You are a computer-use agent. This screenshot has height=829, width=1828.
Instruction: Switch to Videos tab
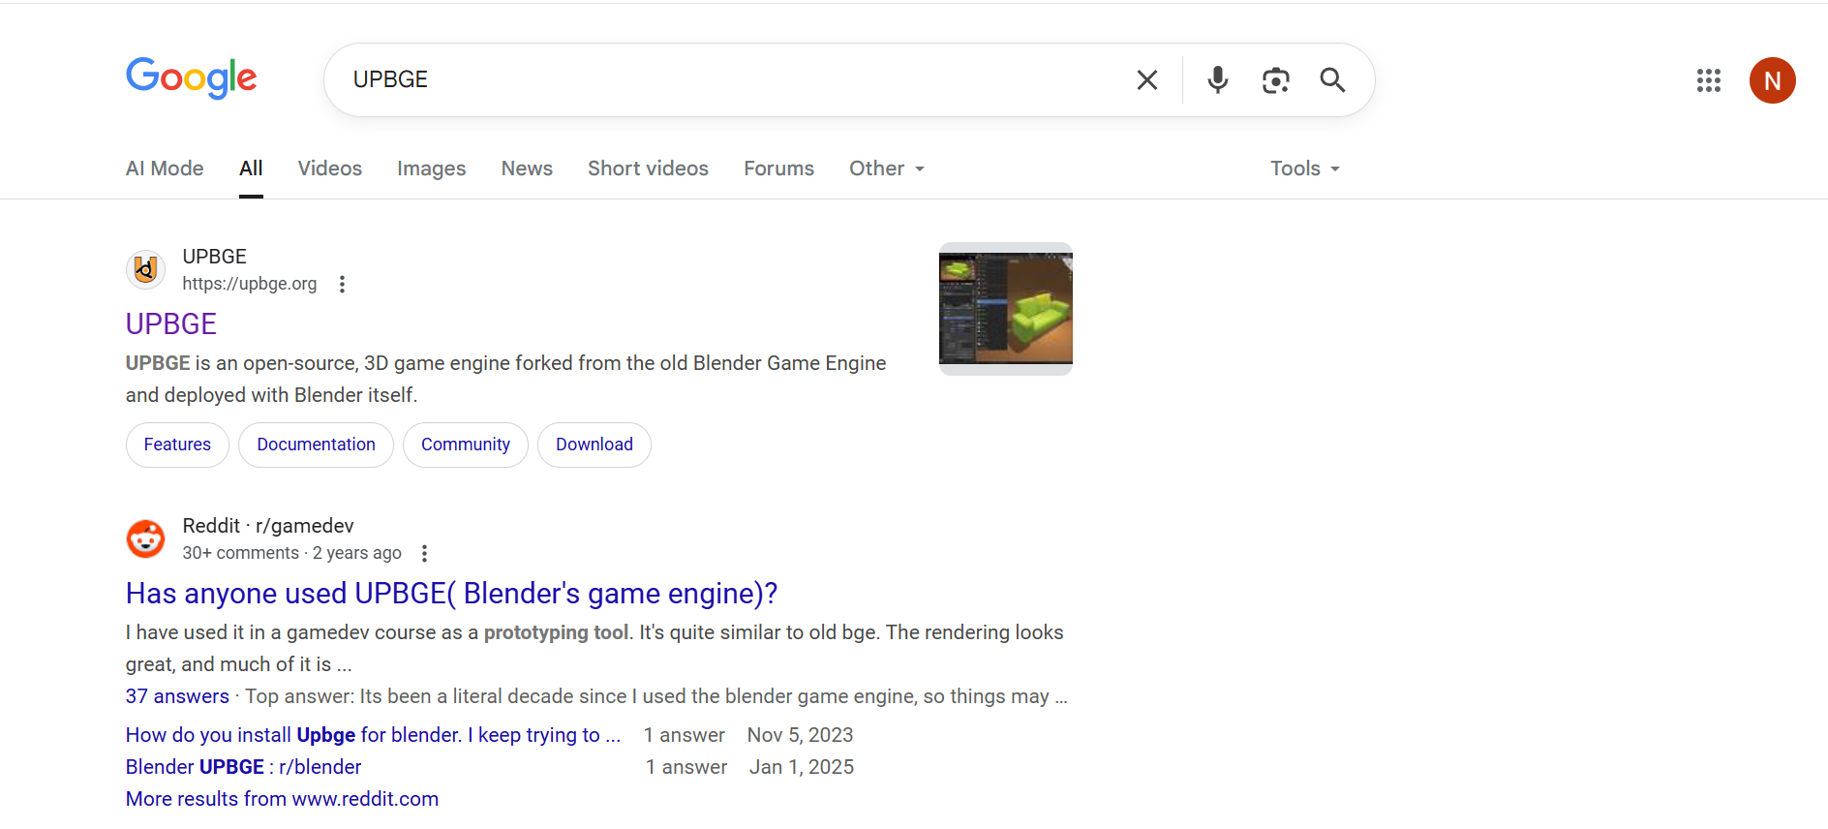[330, 169]
